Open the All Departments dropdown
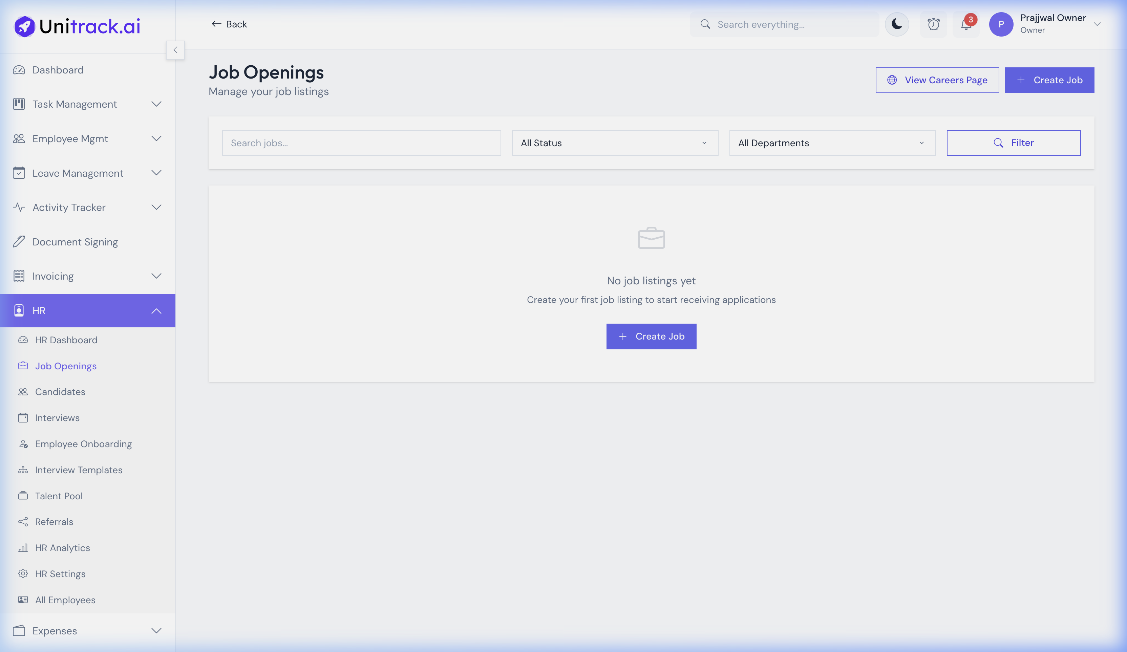The width and height of the screenshot is (1127, 652). pos(832,143)
